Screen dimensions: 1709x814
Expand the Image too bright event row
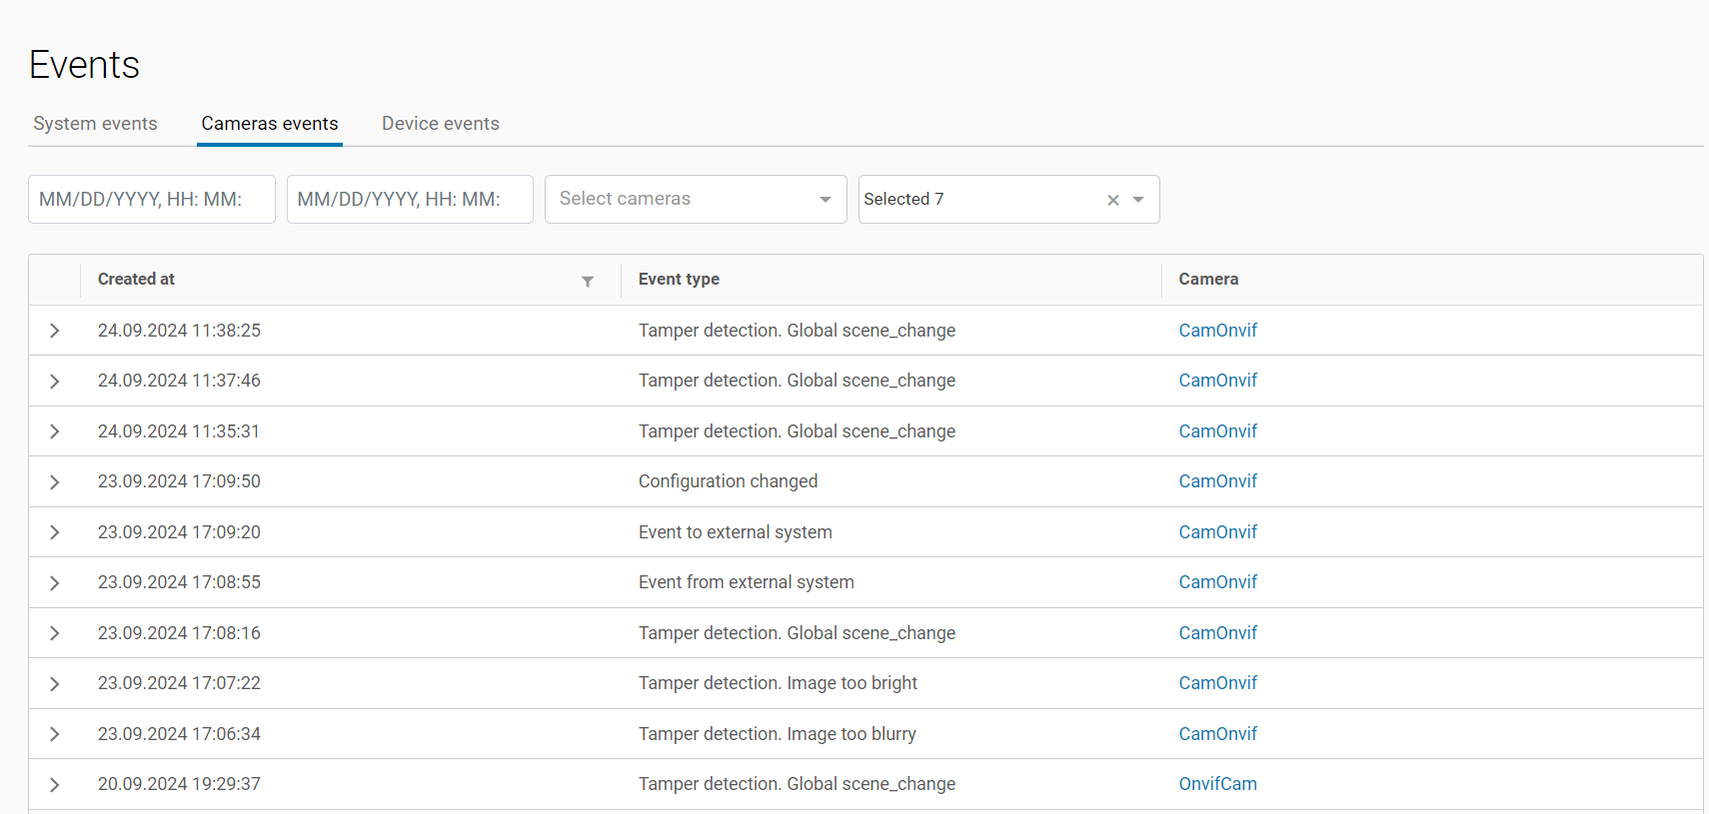55,684
